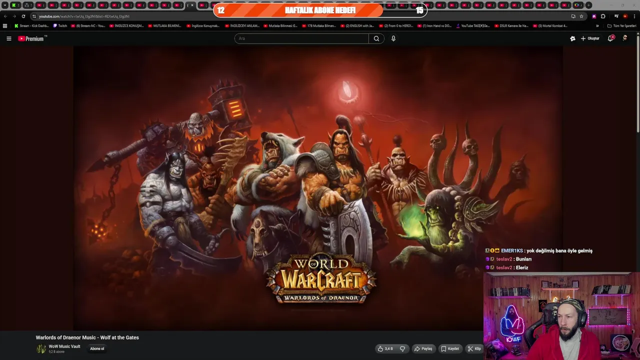640x360 pixels.
Task: Bookmark this page with the star
Action: pos(581,16)
